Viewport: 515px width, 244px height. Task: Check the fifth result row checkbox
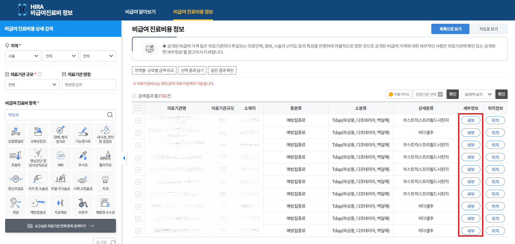pyautogui.click(x=138, y=170)
